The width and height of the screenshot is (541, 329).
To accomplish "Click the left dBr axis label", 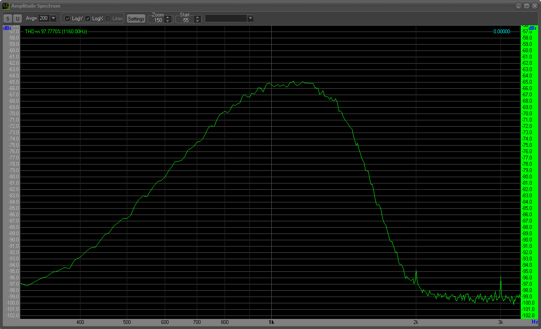I will point(7,28).
